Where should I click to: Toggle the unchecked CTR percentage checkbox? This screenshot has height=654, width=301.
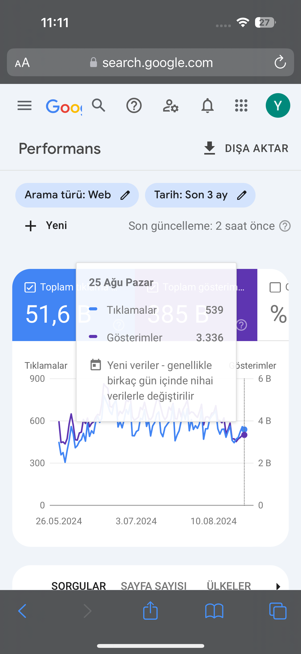pyautogui.click(x=275, y=287)
